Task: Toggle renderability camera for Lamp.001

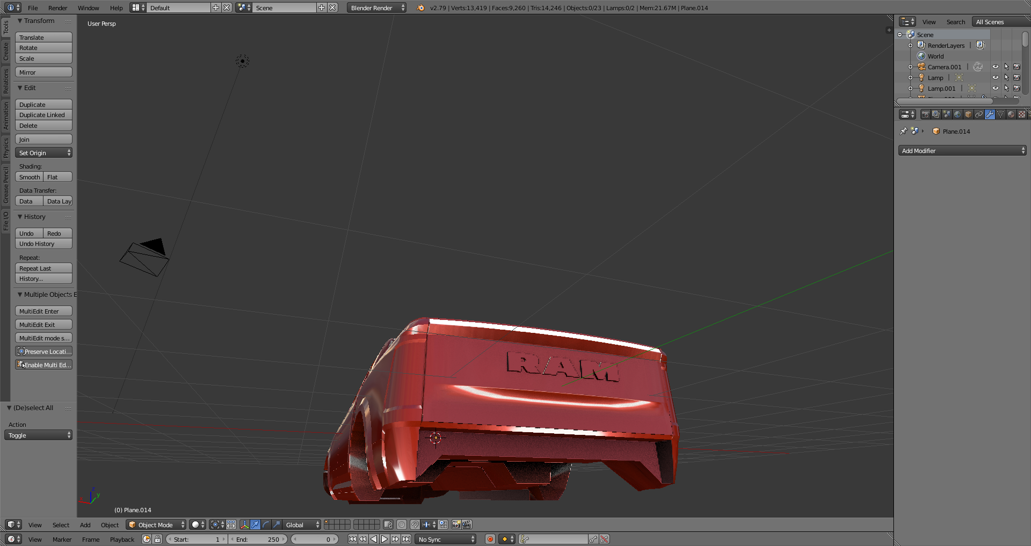Action: click(x=1017, y=88)
